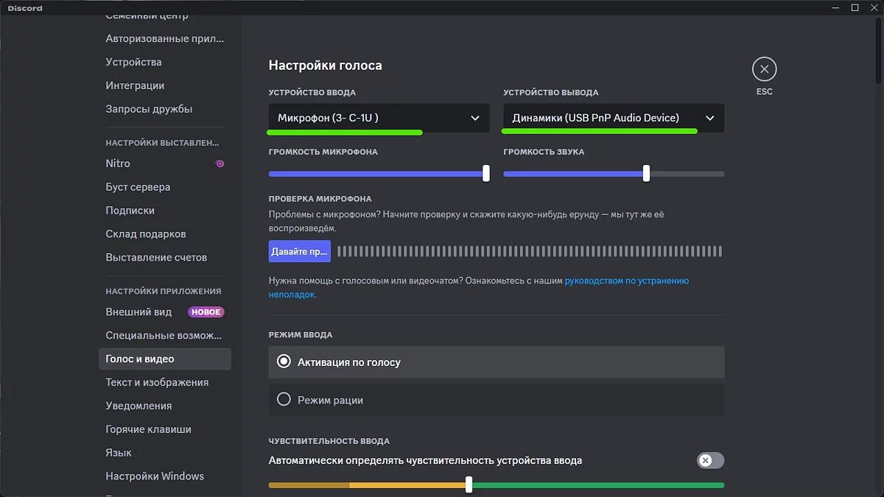884x497 pixels.
Task: Click the Discord logo in title bar
Action: coord(25,8)
